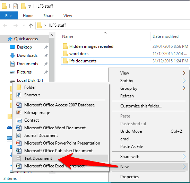Click the address bar folder icon
190x183 pixels.
(39, 25)
